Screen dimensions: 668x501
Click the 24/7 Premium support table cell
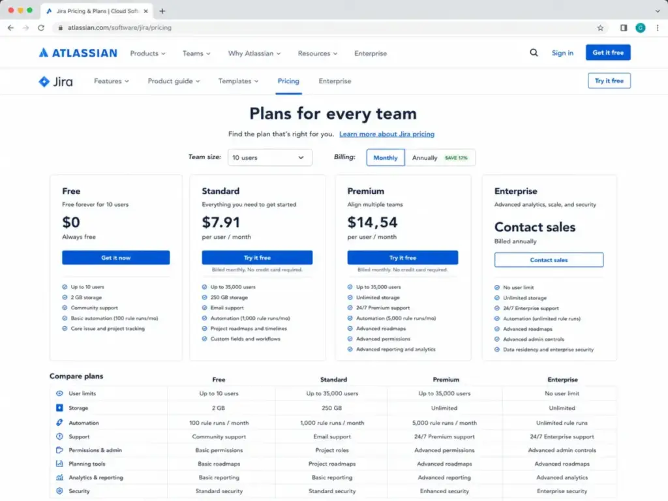coord(444,436)
